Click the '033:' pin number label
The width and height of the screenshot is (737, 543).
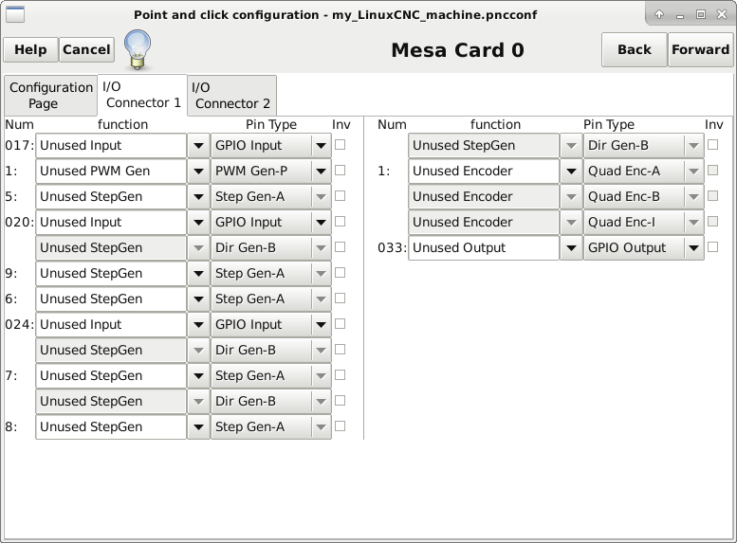pos(392,247)
